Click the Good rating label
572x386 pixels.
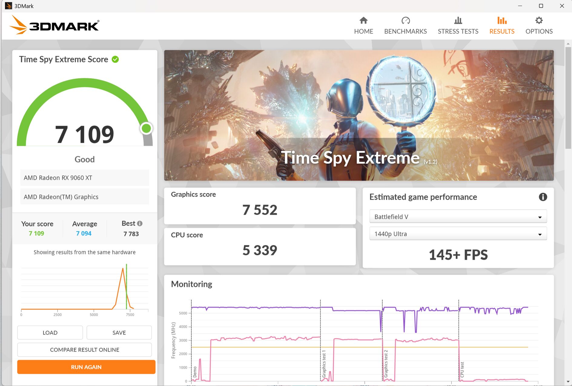click(x=84, y=159)
